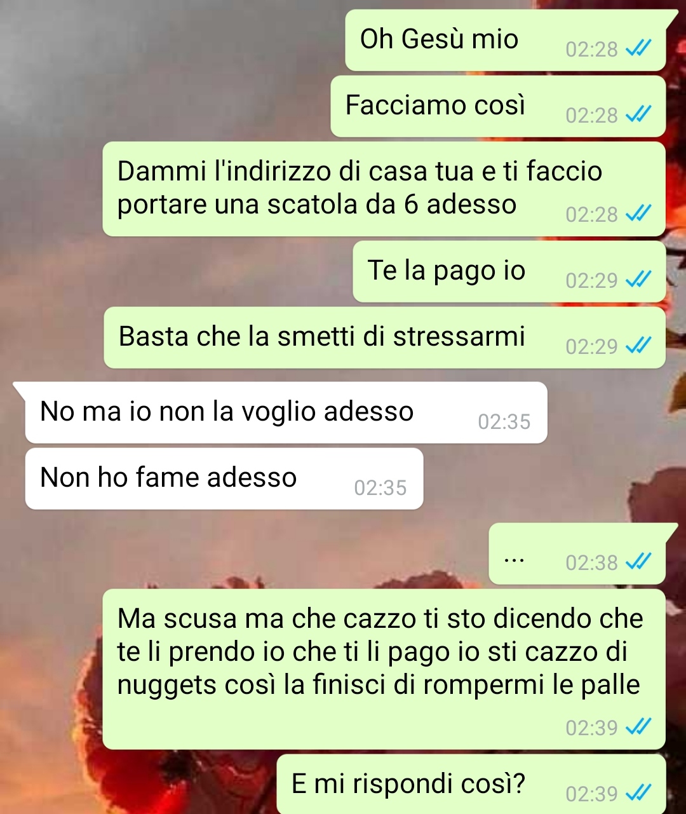The height and width of the screenshot is (814, 686).
Task: Select the long message mentioning nuggets
Action: coord(384,669)
